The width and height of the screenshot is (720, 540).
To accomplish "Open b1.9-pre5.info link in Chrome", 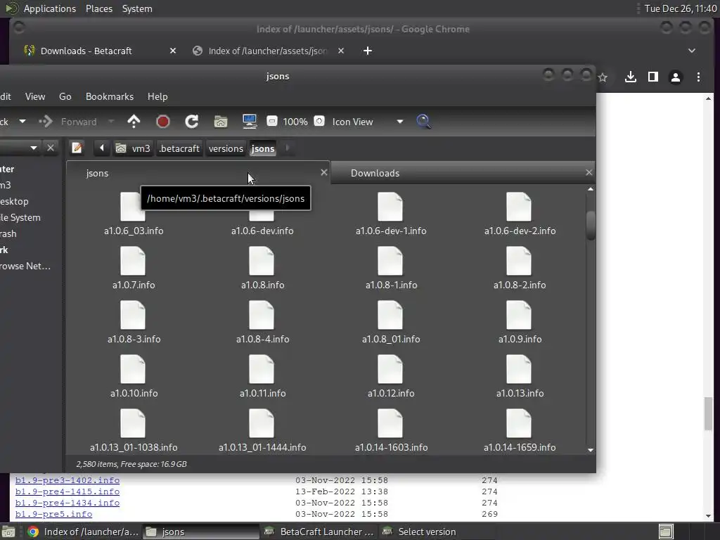I will 53,514.
